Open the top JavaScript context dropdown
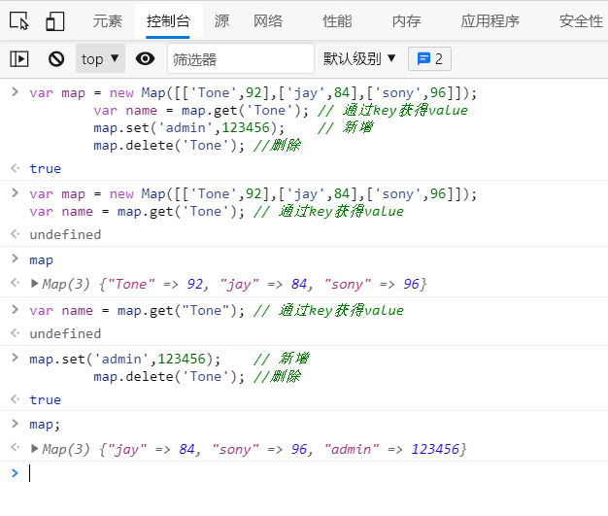The image size is (608, 516). point(101,58)
